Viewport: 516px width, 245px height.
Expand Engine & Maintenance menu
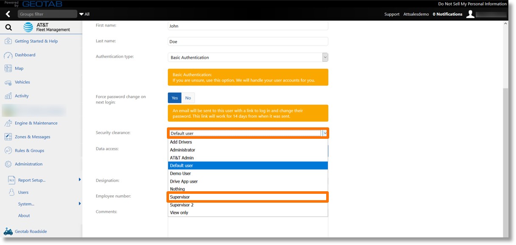click(x=36, y=123)
